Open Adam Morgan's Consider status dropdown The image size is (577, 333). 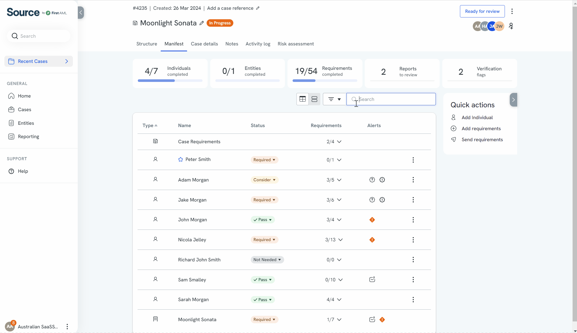pos(264,180)
